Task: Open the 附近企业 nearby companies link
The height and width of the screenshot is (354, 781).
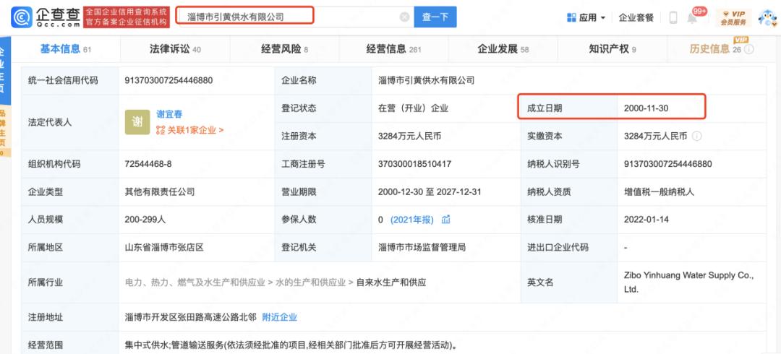Action: pyautogui.click(x=279, y=317)
